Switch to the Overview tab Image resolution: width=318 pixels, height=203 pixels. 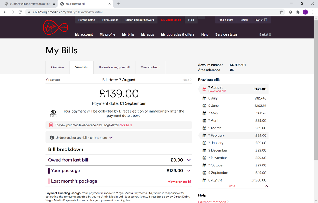coord(58,67)
